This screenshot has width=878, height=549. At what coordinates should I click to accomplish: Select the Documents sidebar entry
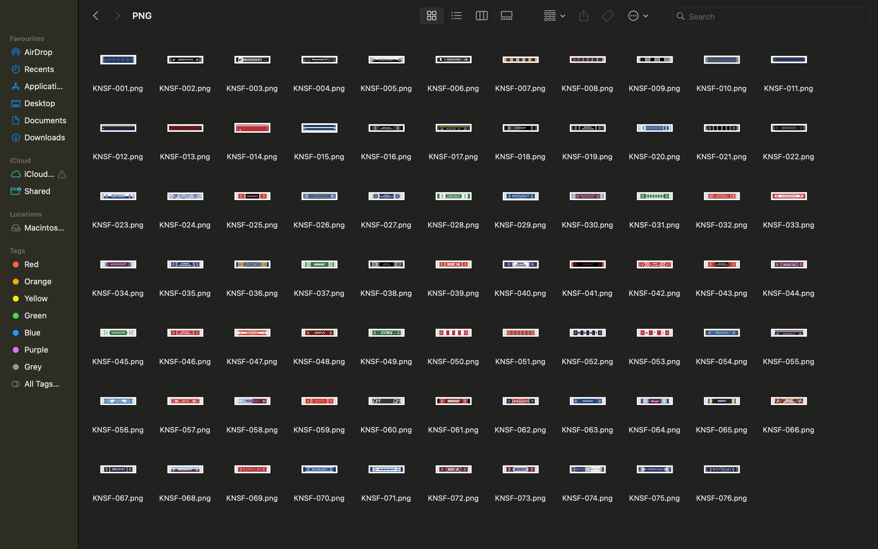[x=45, y=120]
